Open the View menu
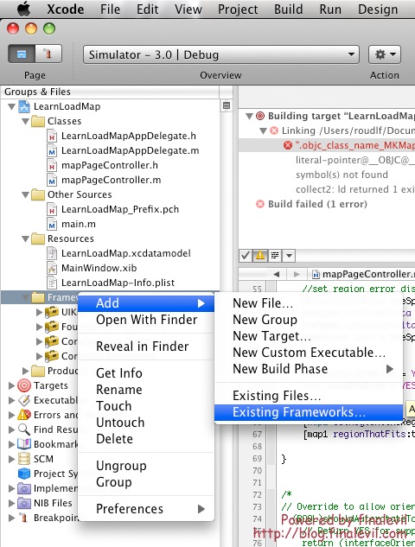 pos(188,10)
